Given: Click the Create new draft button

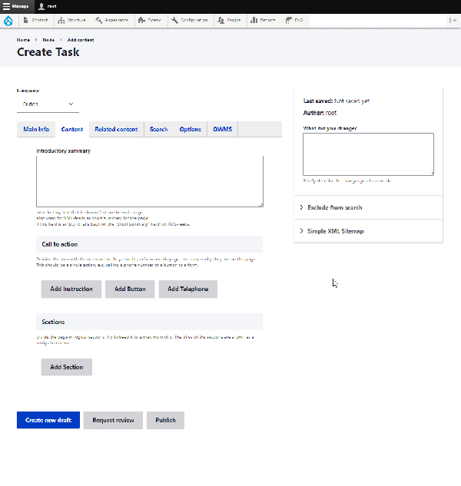Looking at the screenshot, I should 48,420.
